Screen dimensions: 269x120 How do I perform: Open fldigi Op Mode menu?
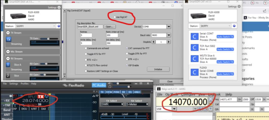pos(172,94)
